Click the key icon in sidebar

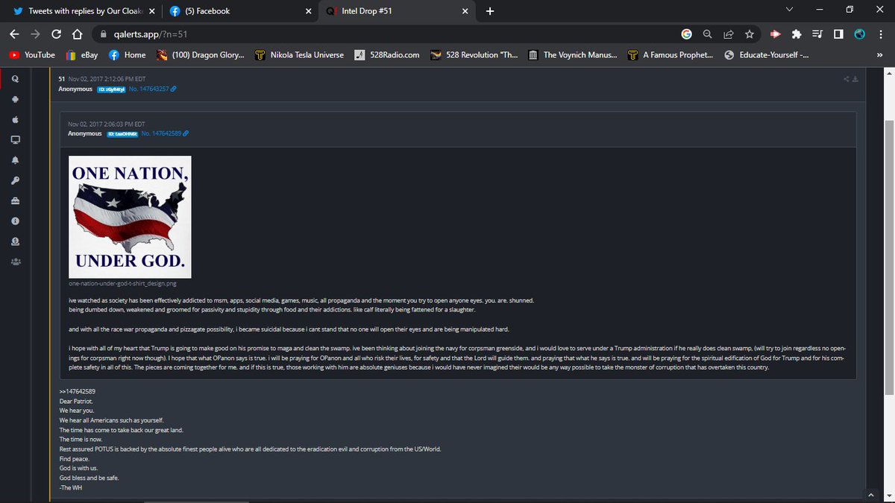click(x=16, y=180)
